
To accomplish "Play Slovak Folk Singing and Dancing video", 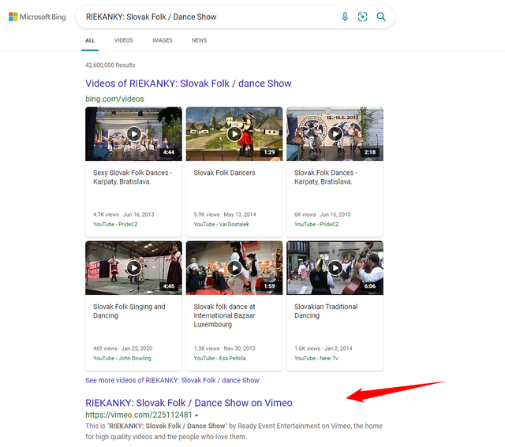I will 133,268.
